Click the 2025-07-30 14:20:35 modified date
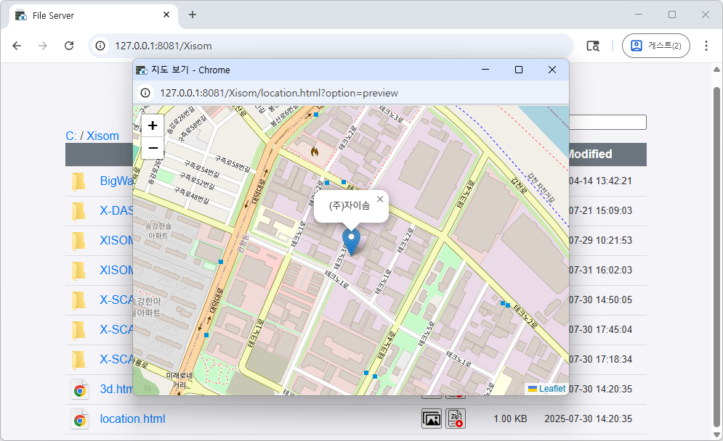This screenshot has width=723, height=441. (589, 419)
